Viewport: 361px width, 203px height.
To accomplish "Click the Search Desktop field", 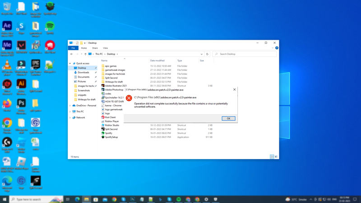I will point(244,54).
